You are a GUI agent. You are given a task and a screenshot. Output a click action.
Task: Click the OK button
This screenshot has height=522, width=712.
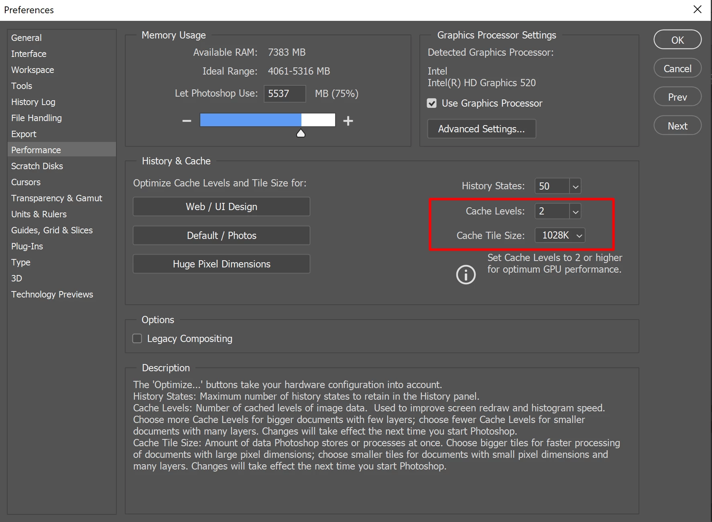click(x=677, y=40)
